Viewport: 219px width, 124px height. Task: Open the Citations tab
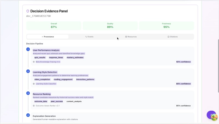[173, 37]
